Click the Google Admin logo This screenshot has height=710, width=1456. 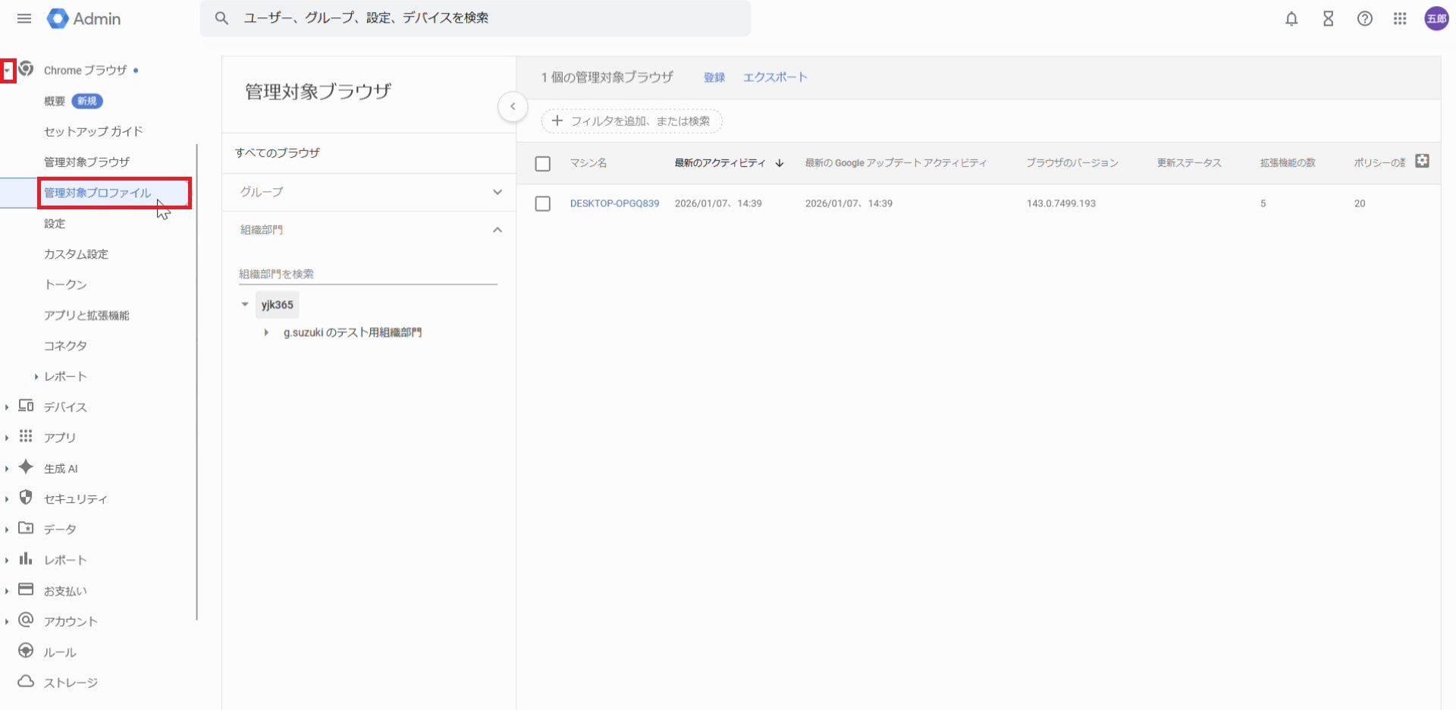[x=84, y=19]
